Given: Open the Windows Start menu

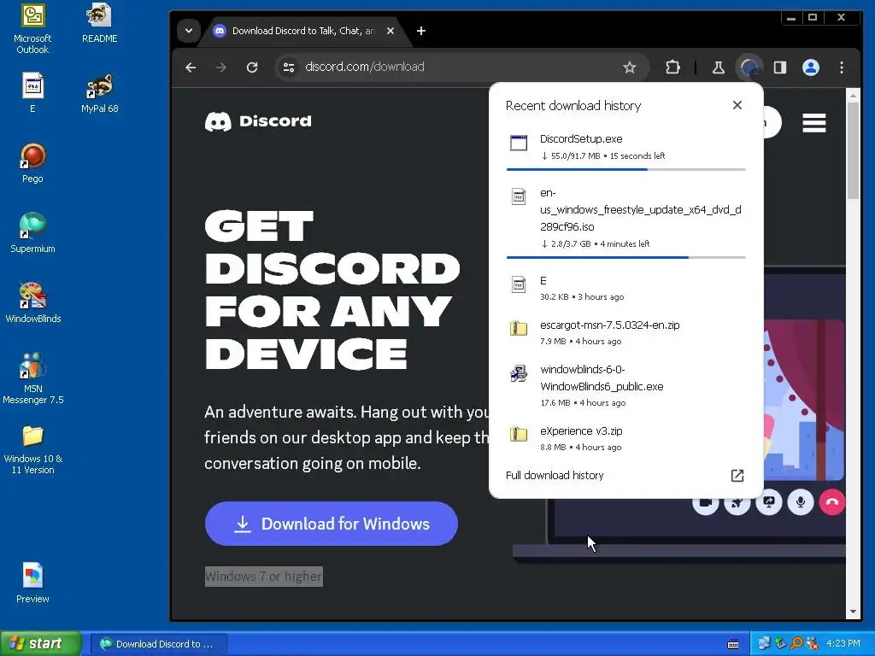Looking at the screenshot, I should tap(41, 644).
